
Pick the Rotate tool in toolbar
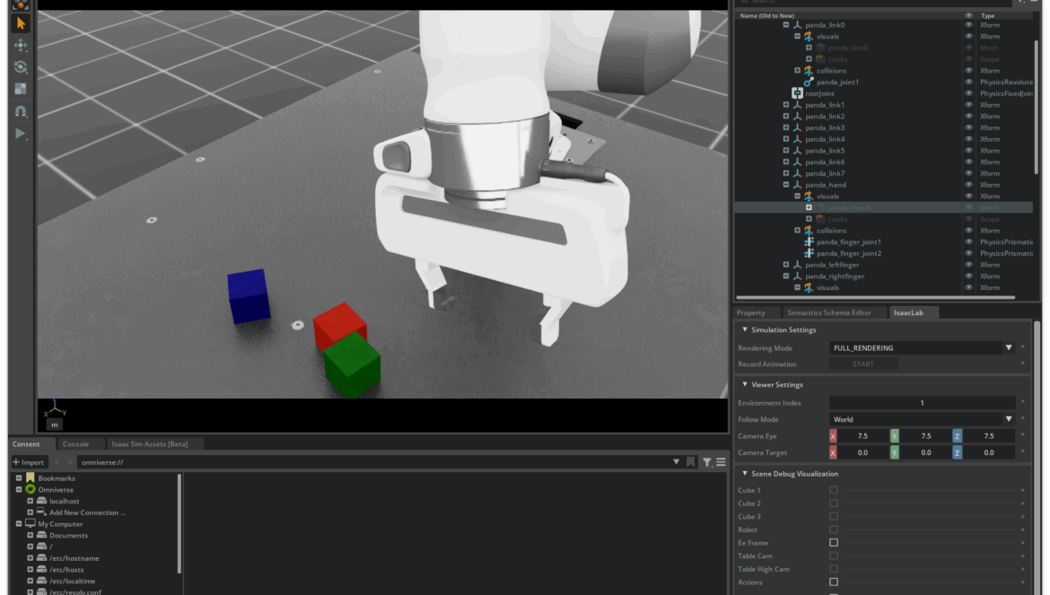point(20,67)
